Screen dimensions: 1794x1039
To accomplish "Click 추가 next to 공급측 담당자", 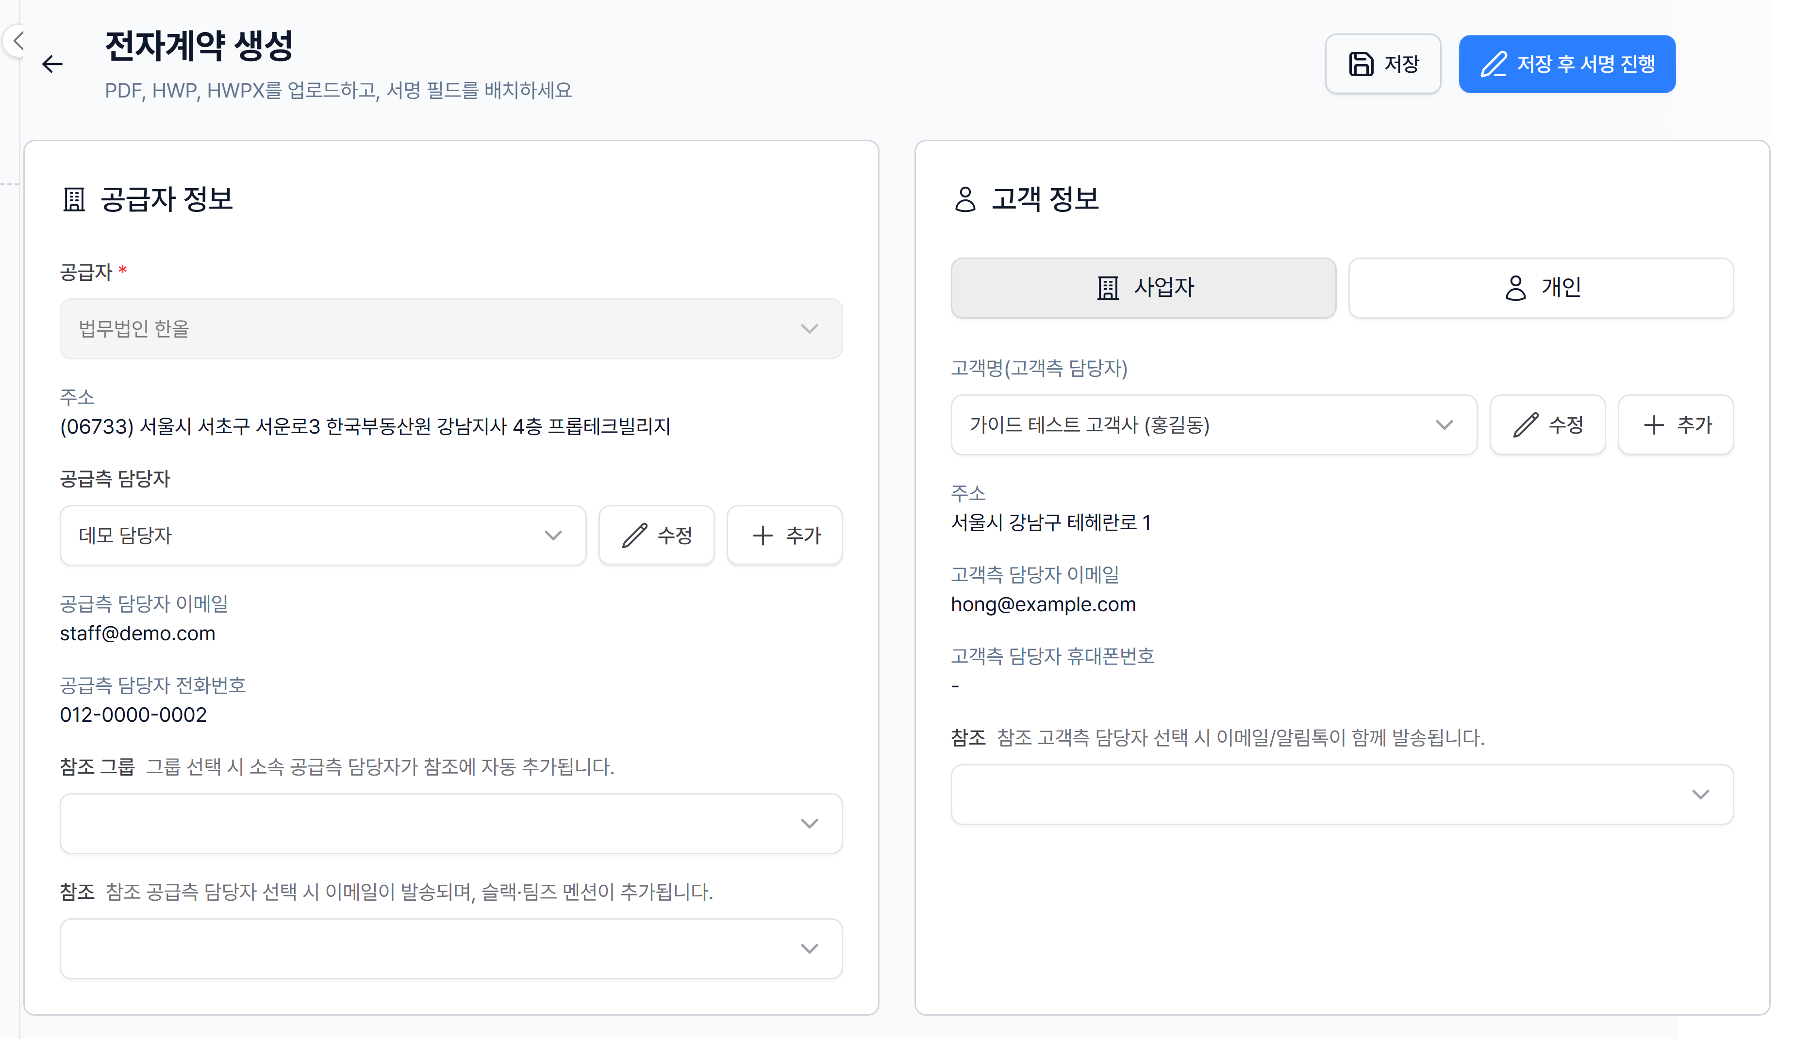I will pyautogui.click(x=784, y=536).
